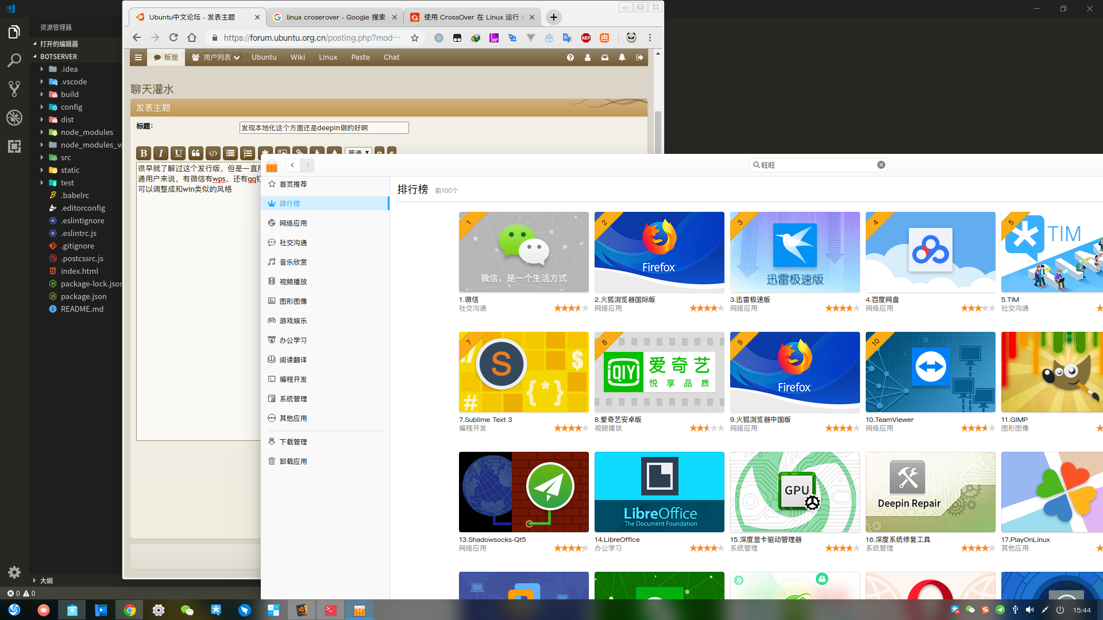The width and height of the screenshot is (1103, 620).
Task: Bookmark this page with star icon
Action: point(415,38)
